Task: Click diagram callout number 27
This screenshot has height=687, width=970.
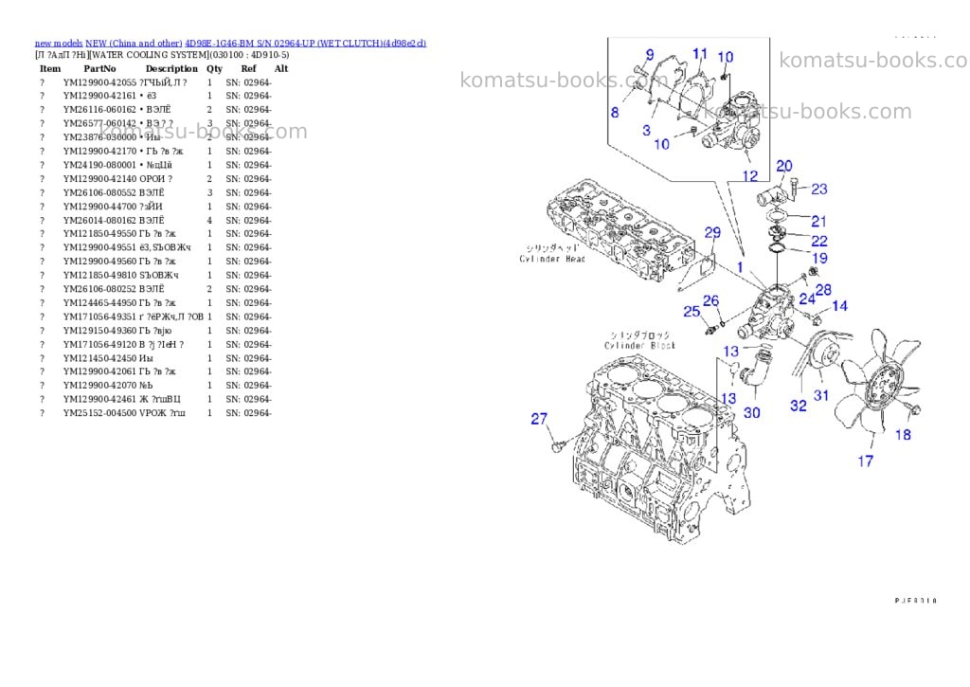Action: pyautogui.click(x=539, y=419)
